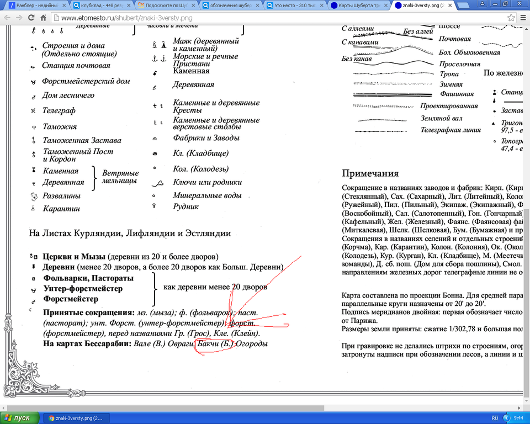The image size is (530, 424).
Task: Click the Карантин legend label
Action: (x=61, y=209)
